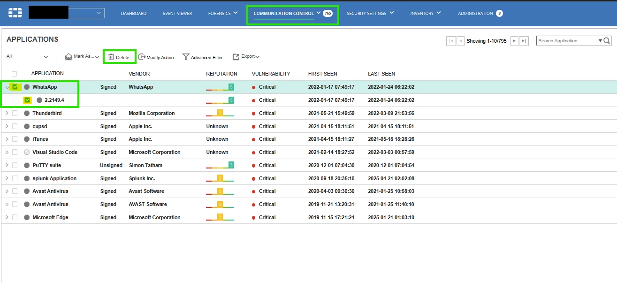Switch to the Event Viewer tab
The width and height of the screenshot is (617, 283).
pos(177,13)
